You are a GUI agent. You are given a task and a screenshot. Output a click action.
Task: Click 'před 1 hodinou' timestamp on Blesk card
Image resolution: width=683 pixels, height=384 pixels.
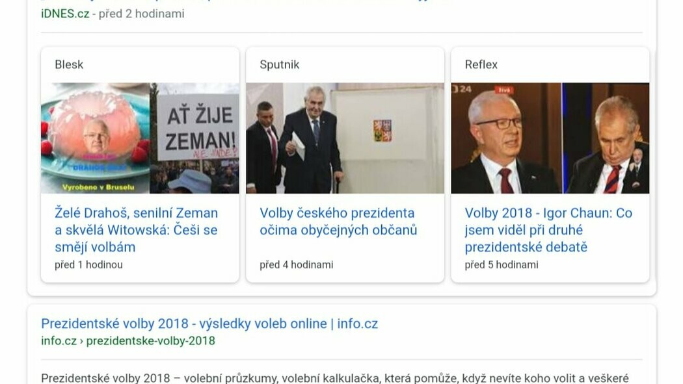coord(89,264)
